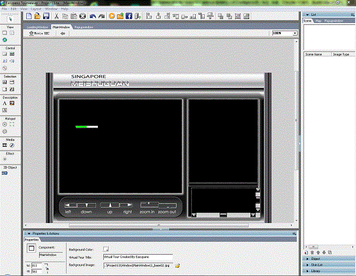
Task: Redo with the gray arrow icon
Action: (x=101, y=16)
